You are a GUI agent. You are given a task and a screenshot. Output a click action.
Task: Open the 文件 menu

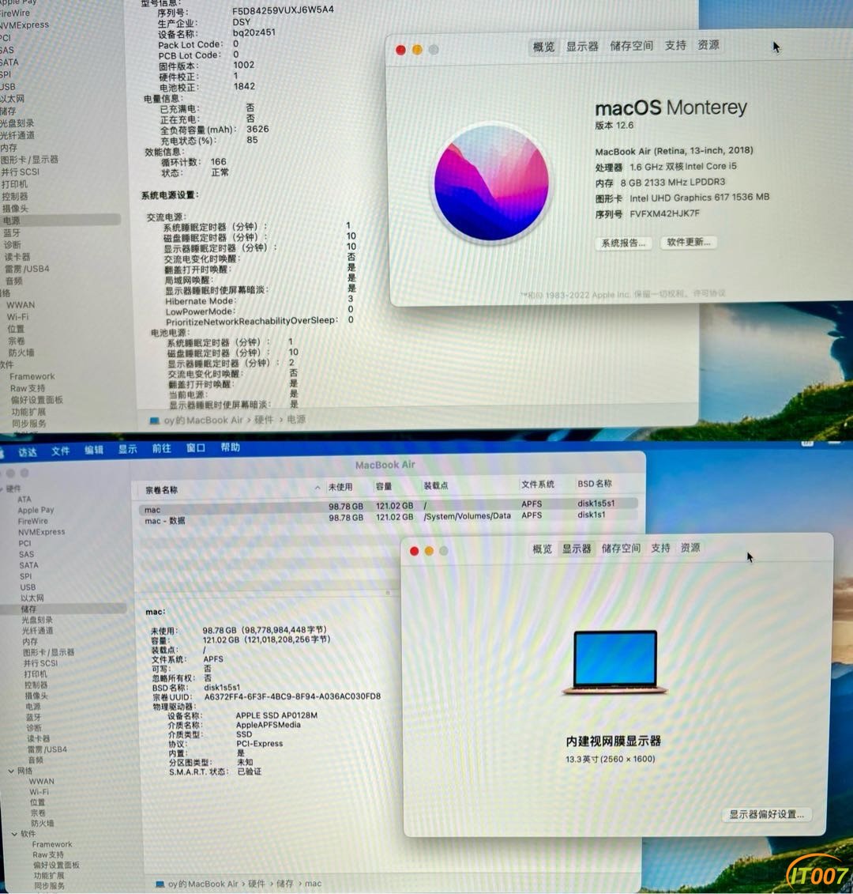point(60,451)
